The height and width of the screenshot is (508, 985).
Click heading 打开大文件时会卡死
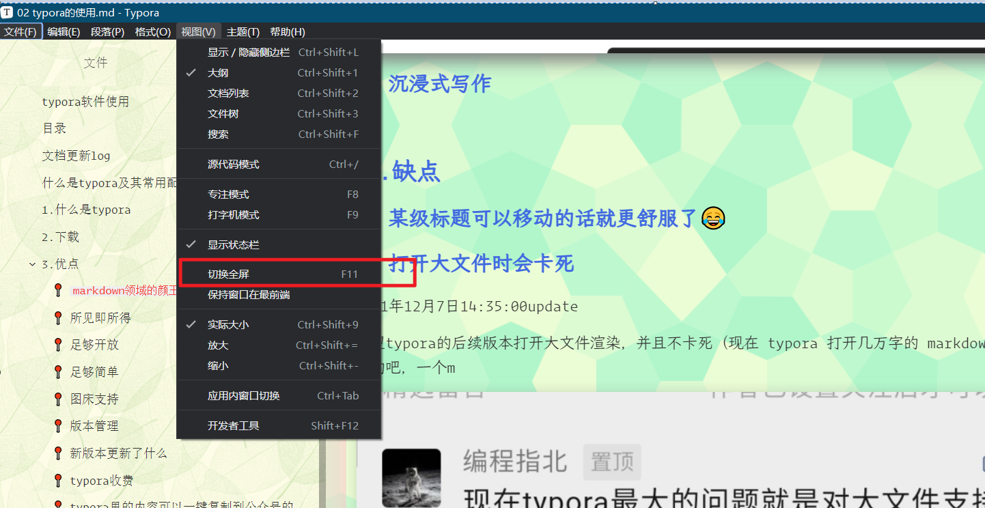point(482,264)
